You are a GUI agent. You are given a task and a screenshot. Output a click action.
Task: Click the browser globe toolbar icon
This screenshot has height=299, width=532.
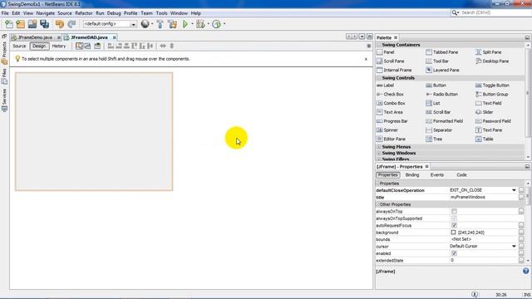pos(145,24)
